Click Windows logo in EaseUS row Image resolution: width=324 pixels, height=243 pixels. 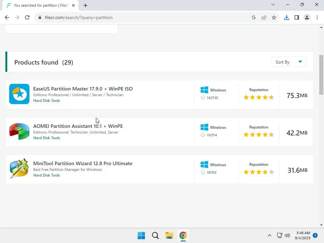click(x=204, y=90)
